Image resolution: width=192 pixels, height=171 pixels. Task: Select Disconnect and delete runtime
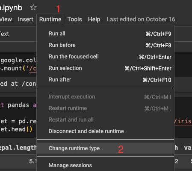coord(106,131)
